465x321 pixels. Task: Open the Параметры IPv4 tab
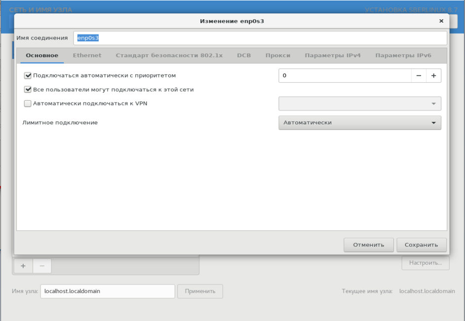coord(332,56)
